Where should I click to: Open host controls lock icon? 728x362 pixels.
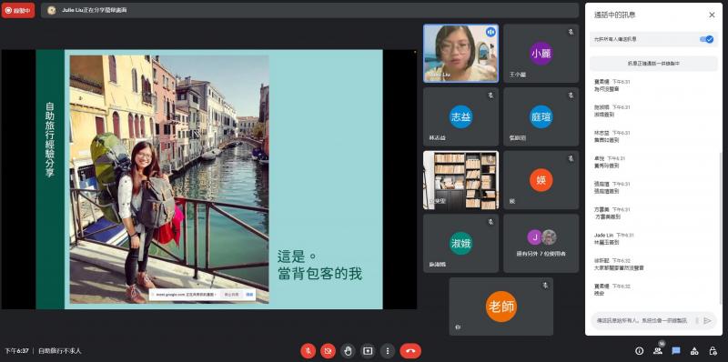pyautogui.click(x=713, y=351)
